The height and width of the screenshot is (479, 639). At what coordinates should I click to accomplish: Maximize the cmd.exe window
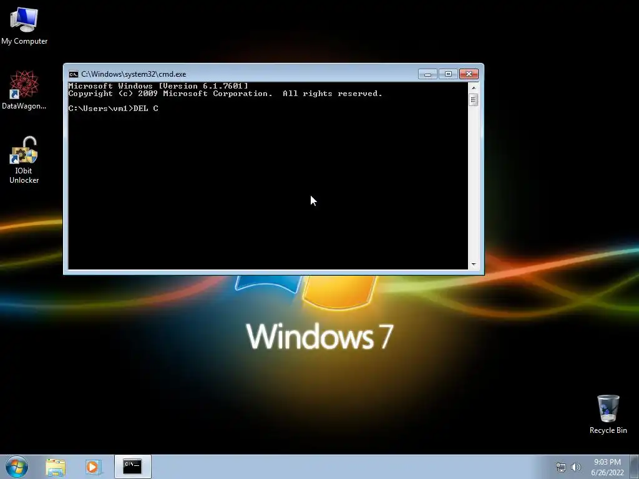point(448,74)
